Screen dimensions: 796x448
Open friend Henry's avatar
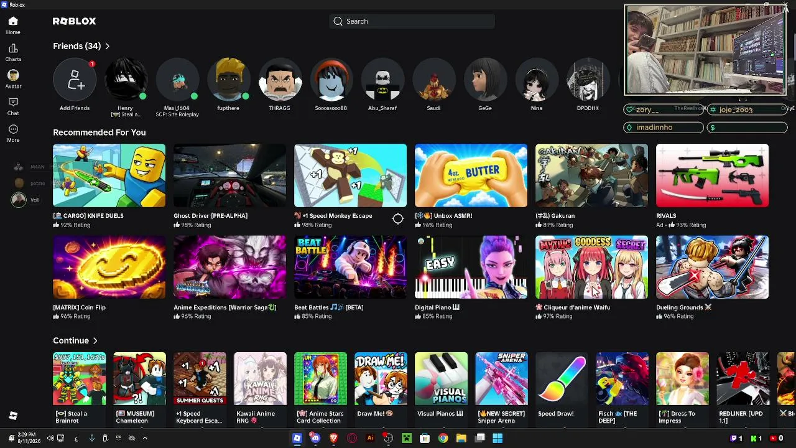click(126, 80)
